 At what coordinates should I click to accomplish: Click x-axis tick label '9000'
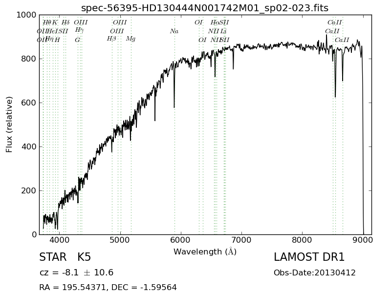click(x=363, y=240)
